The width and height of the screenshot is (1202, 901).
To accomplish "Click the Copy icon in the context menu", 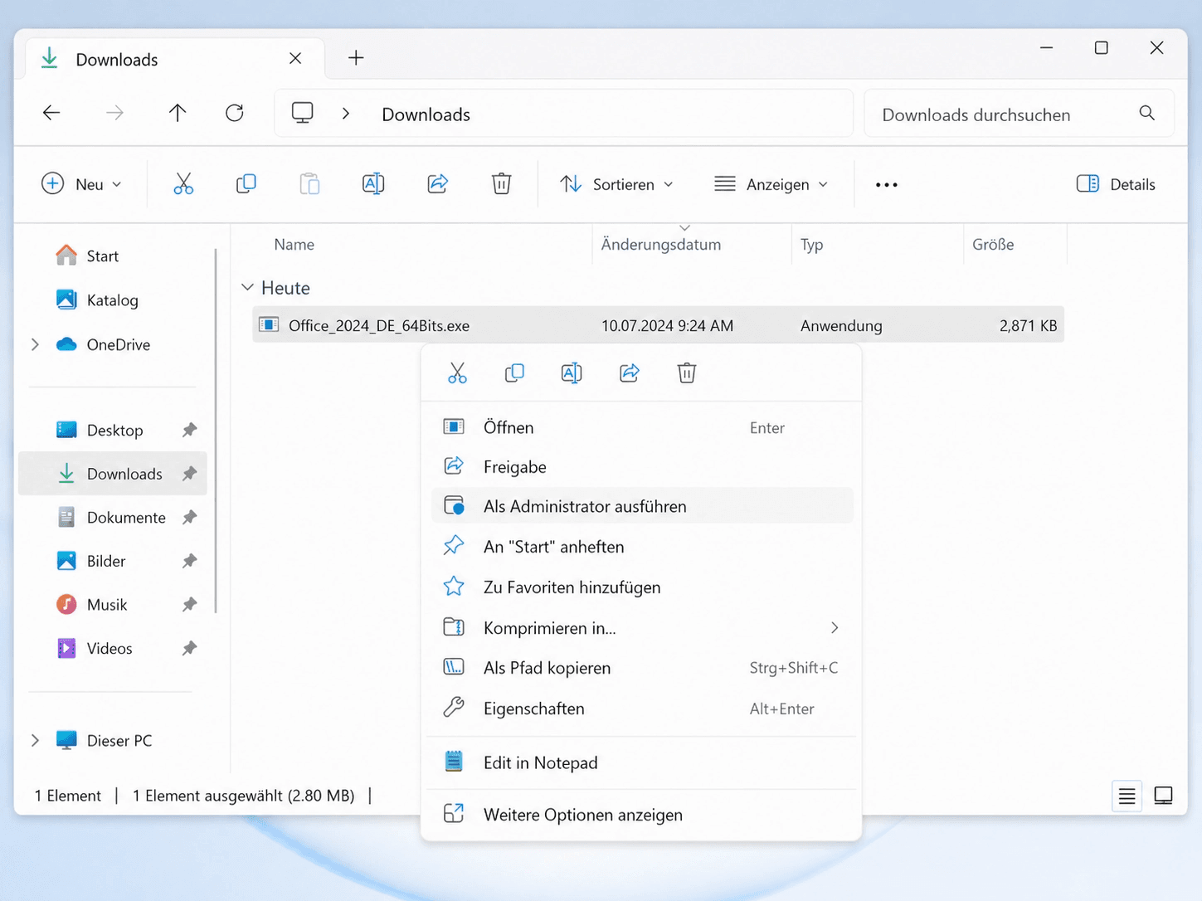I will (x=514, y=373).
